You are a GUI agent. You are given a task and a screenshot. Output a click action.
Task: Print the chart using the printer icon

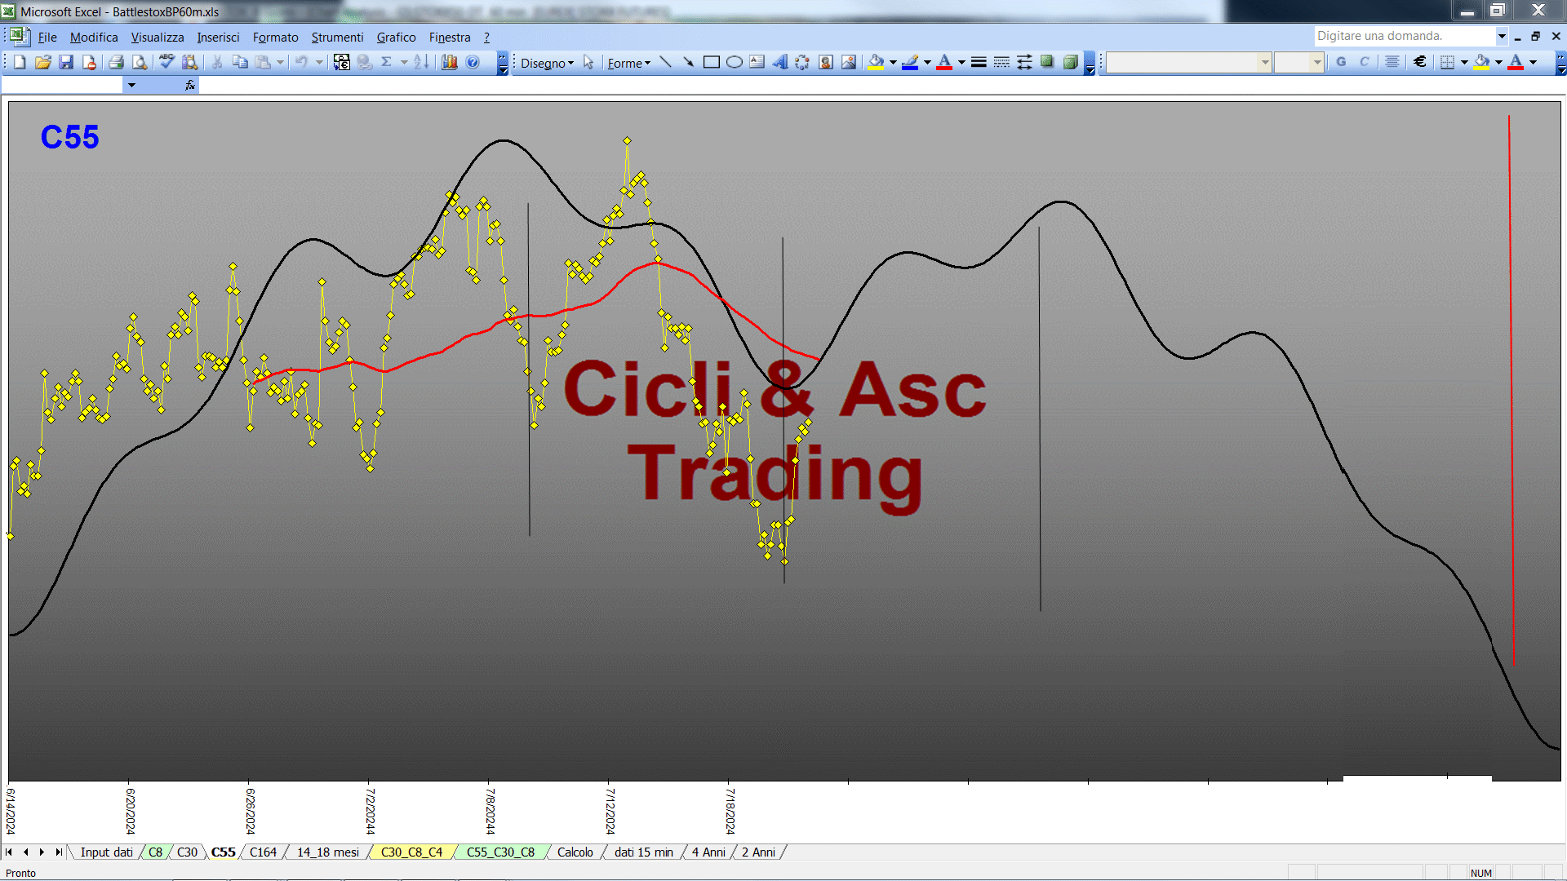117,62
